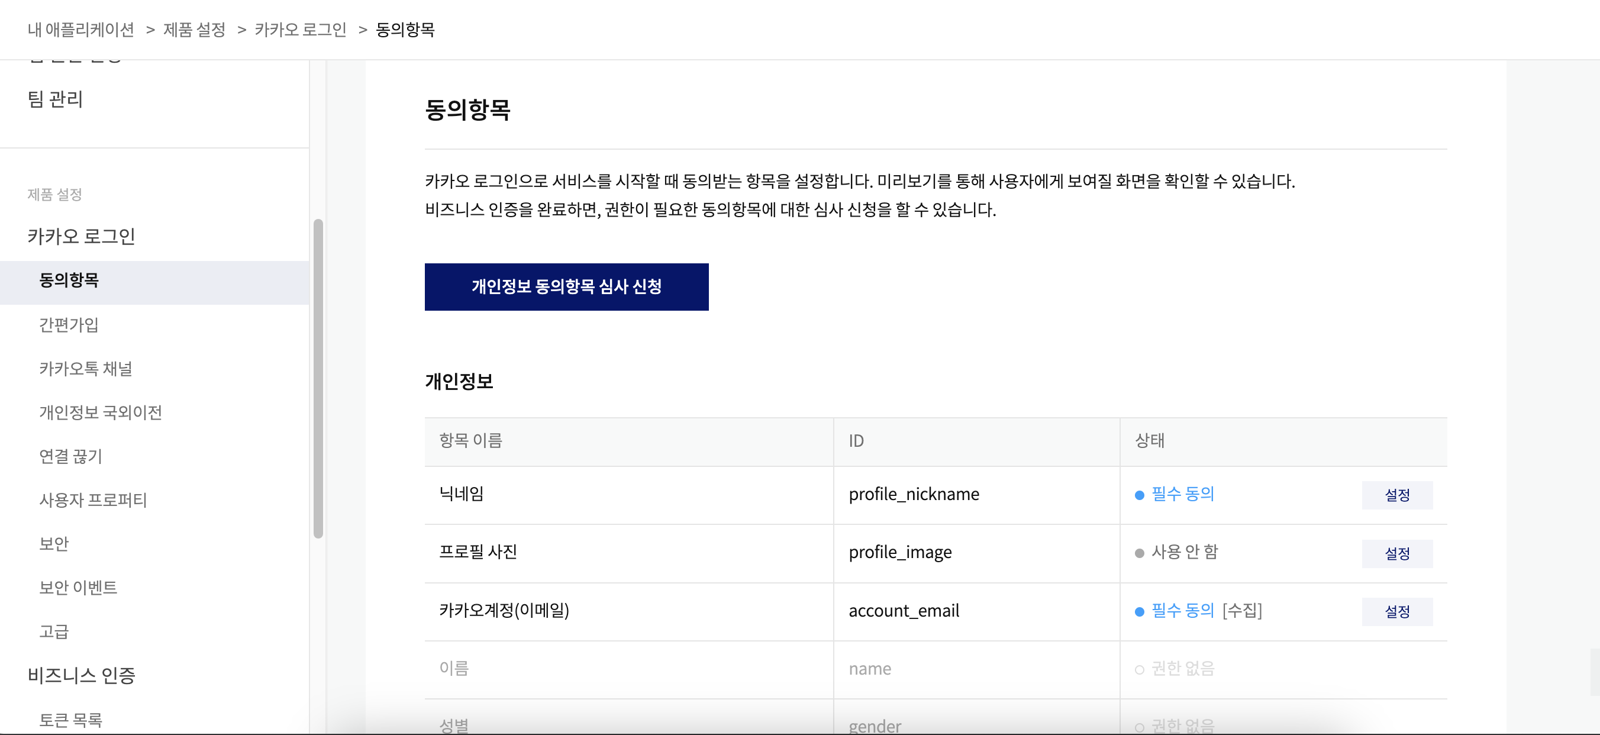
Task: Open the 사용자 프로퍼티 sidebar item
Action: tap(93, 499)
